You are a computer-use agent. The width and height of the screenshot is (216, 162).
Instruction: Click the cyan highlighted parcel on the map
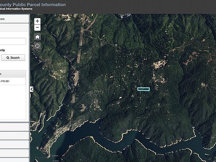click(x=144, y=89)
